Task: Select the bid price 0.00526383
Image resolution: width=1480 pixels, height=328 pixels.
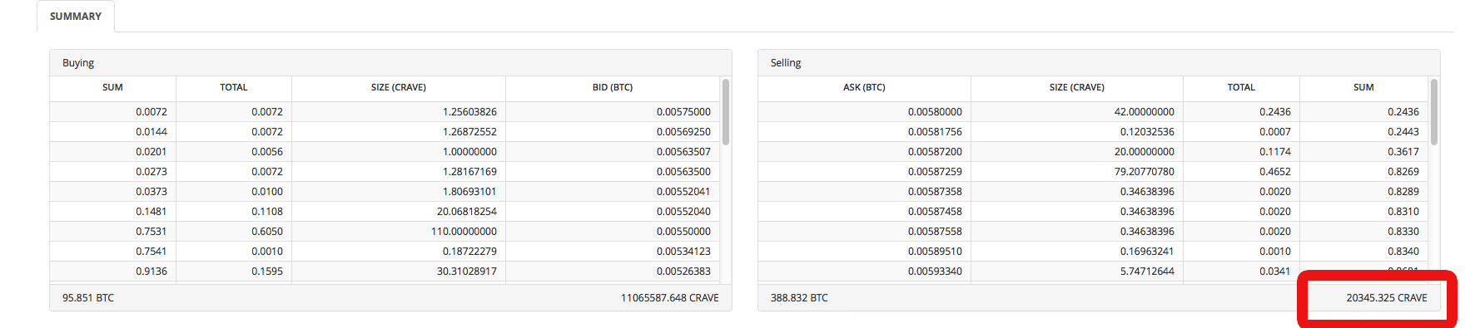Action: [x=683, y=272]
